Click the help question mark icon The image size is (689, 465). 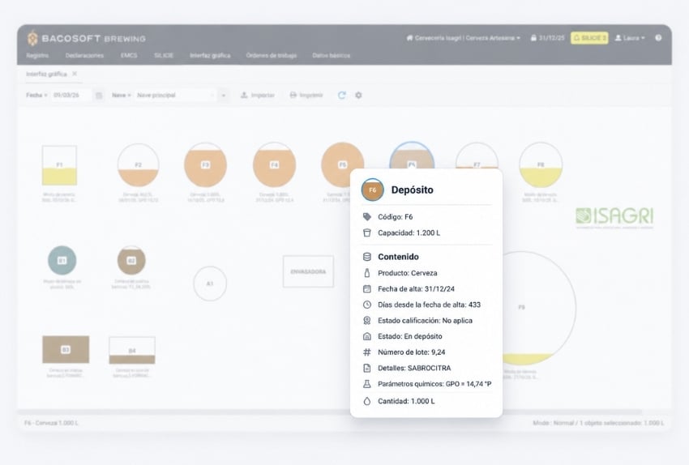pyautogui.click(x=658, y=38)
